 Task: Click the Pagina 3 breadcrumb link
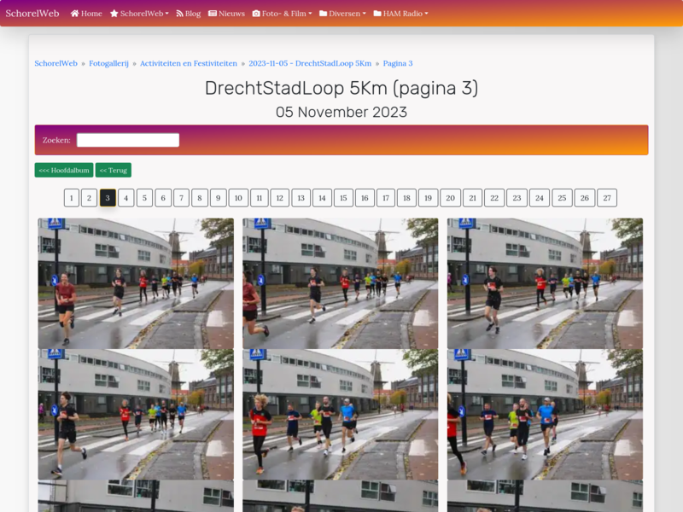coord(398,63)
